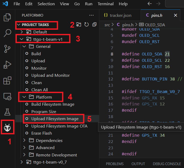Open the Source Control view
This screenshot has width=184, height=168.
7,49
